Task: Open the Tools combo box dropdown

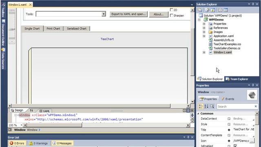Action: [104, 14]
